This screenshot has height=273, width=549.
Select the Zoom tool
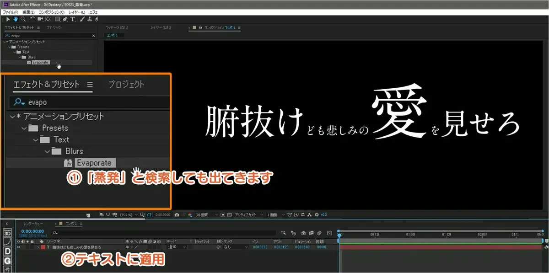[22, 19]
